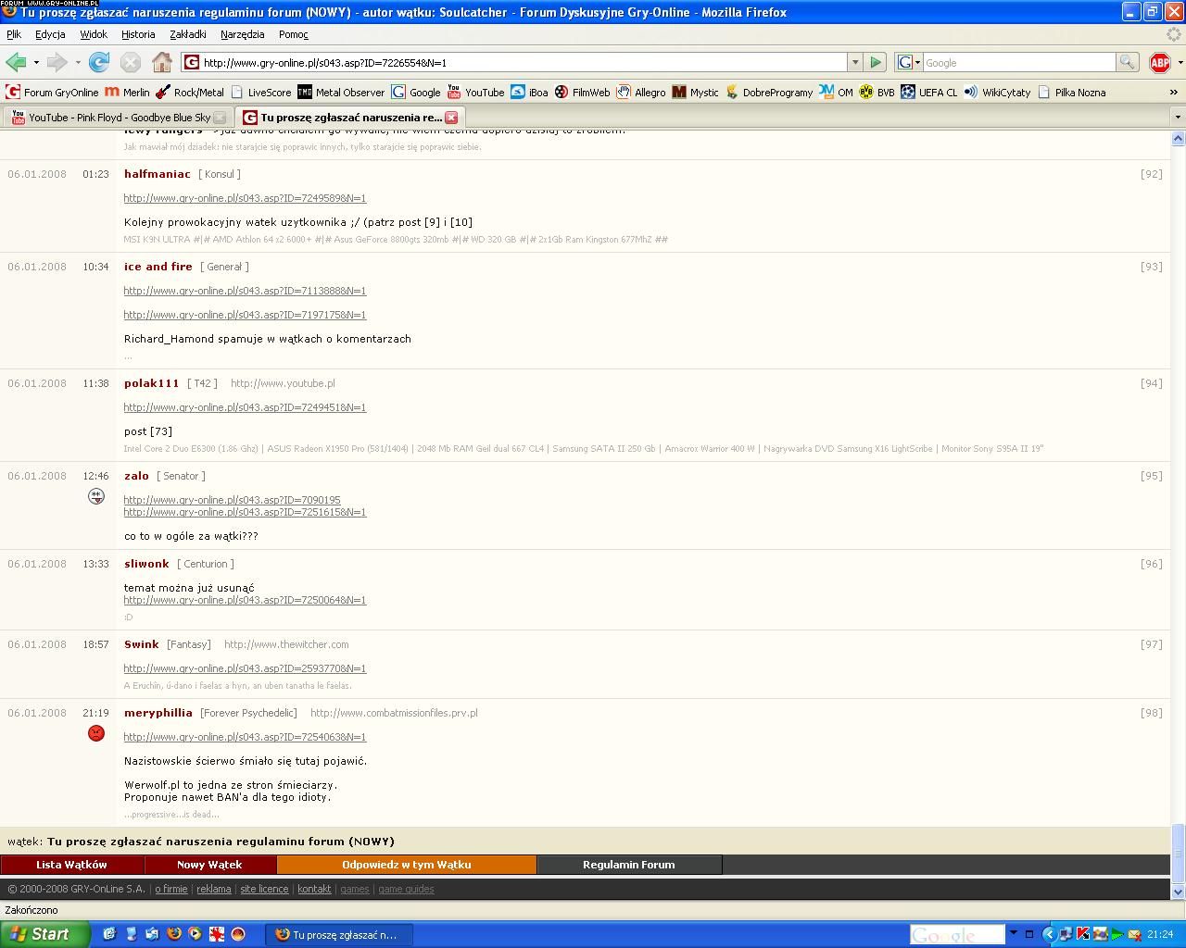Open link posted by halfmaniac

tap(245, 198)
